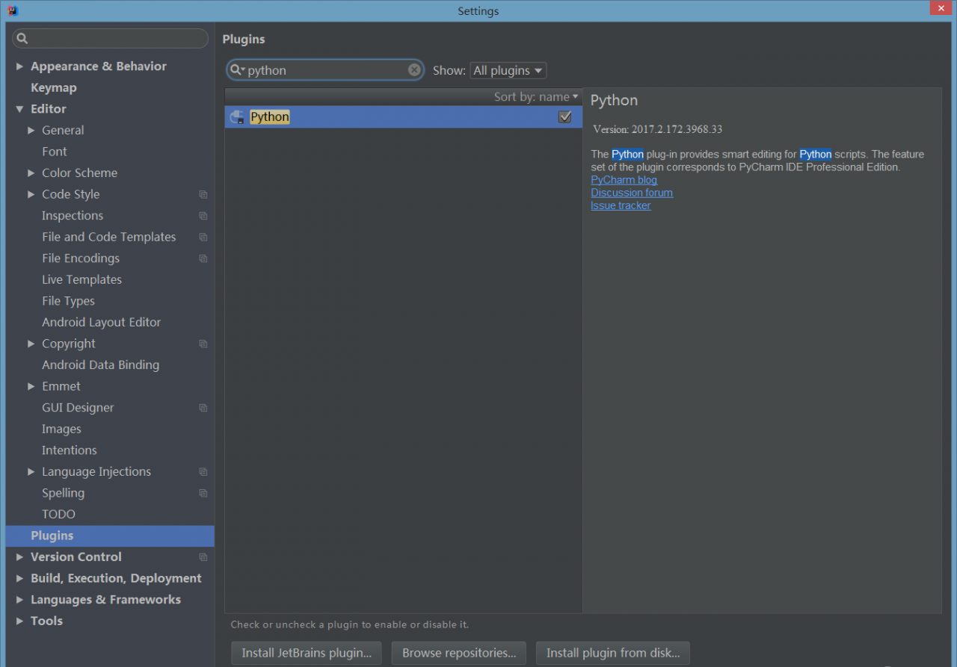Open the Images settings page
The height and width of the screenshot is (667, 957).
(x=61, y=429)
